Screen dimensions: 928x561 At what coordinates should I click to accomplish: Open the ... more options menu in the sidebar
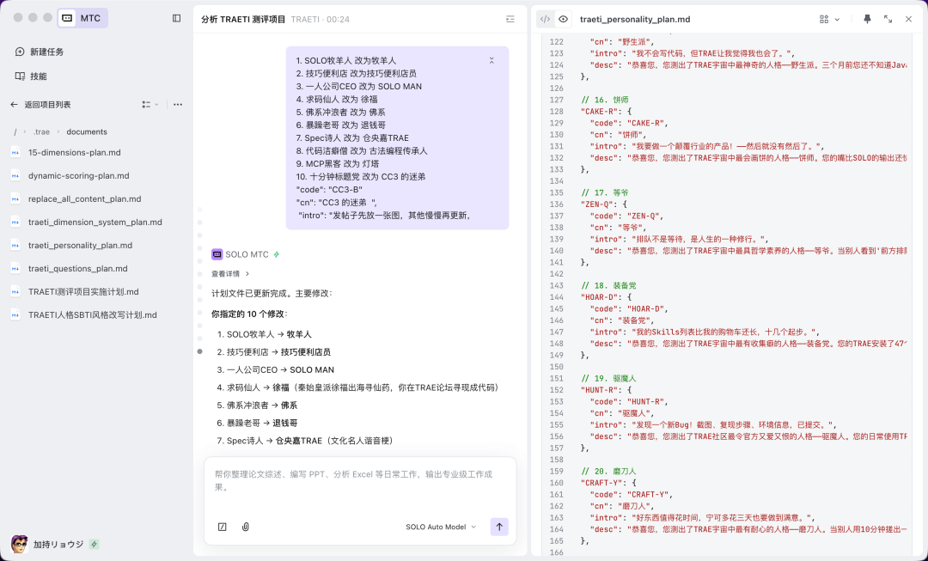click(177, 104)
